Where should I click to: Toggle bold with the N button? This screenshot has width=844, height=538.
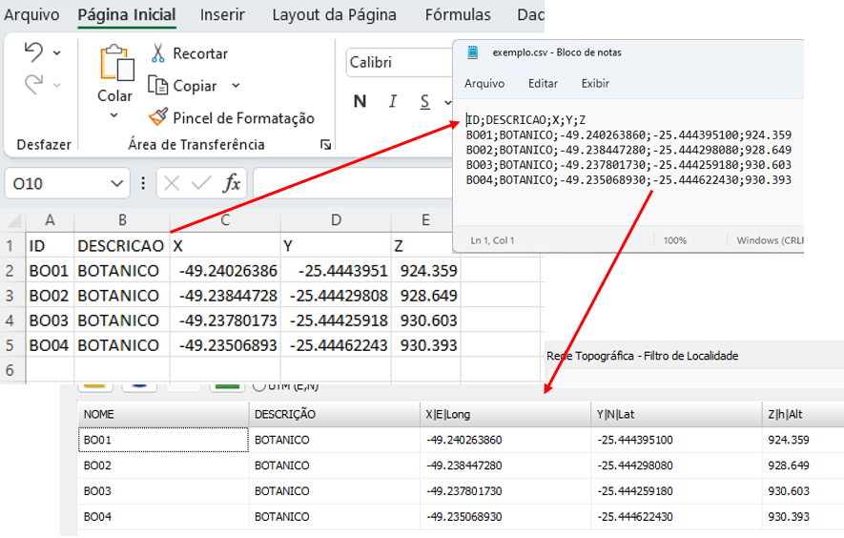(x=360, y=101)
